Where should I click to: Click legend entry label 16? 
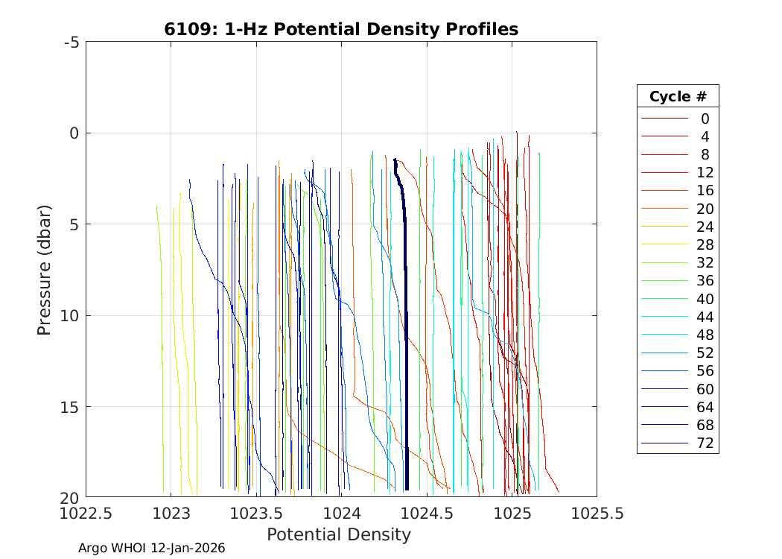pos(705,191)
